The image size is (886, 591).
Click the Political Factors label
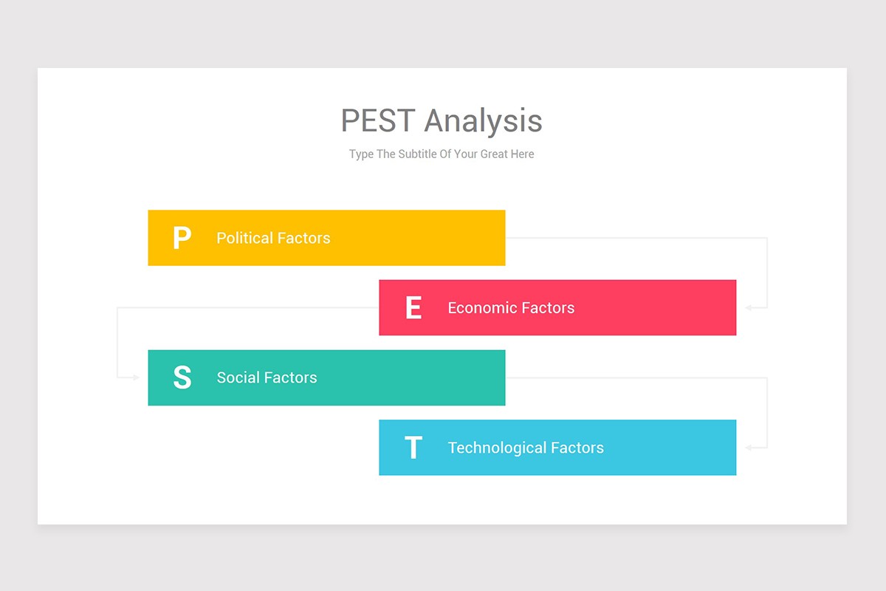click(273, 238)
